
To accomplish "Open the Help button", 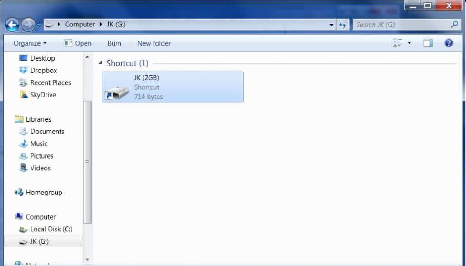I will click(449, 43).
